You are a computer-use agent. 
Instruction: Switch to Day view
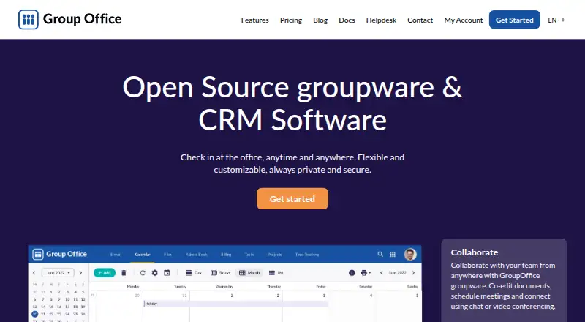[x=194, y=273]
